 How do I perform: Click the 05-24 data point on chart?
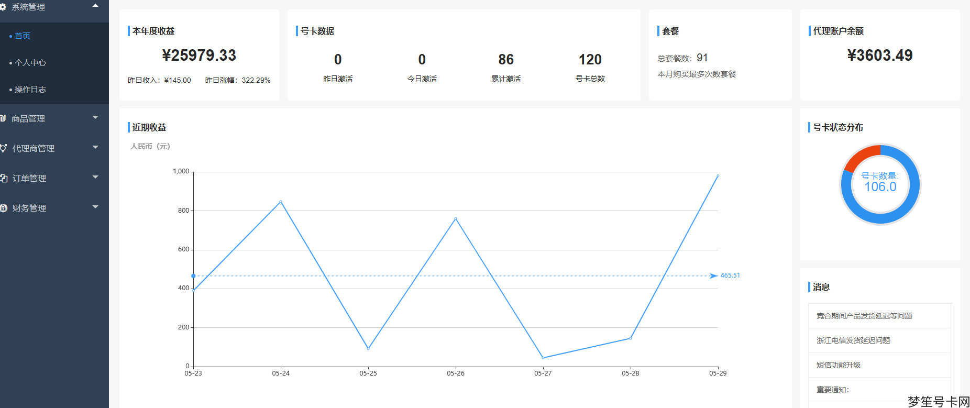(281, 202)
